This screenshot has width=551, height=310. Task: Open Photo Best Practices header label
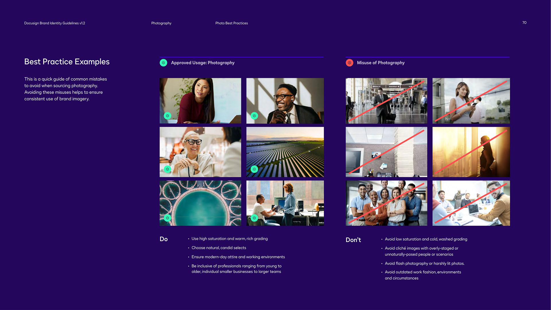(231, 23)
